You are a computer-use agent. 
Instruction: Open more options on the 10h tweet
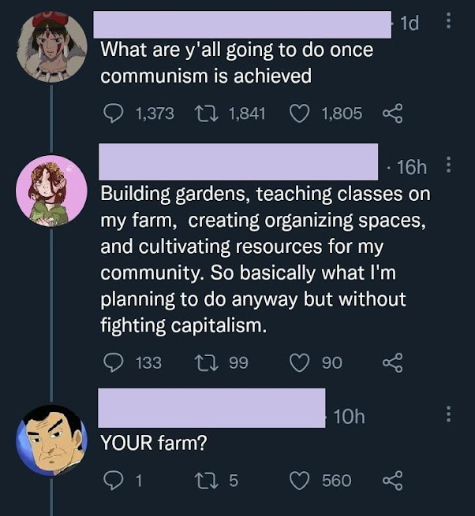tap(449, 414)
